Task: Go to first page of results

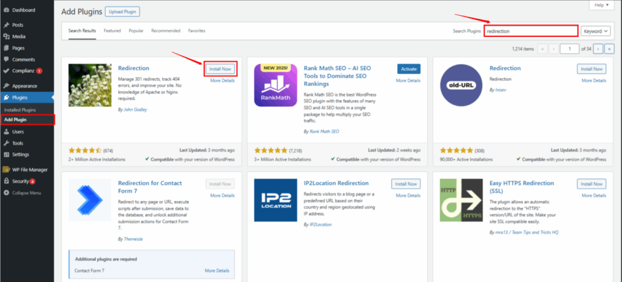Action: point(542,49)
